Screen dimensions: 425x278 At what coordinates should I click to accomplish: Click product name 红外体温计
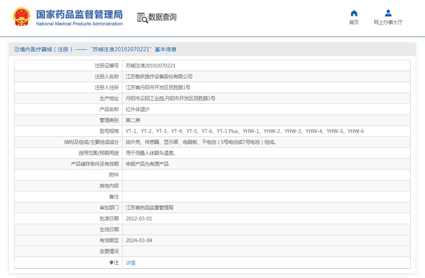[x=138, y=109]
